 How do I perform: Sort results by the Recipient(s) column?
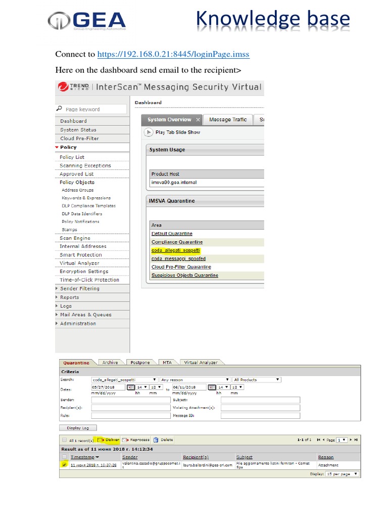(196, 457)
